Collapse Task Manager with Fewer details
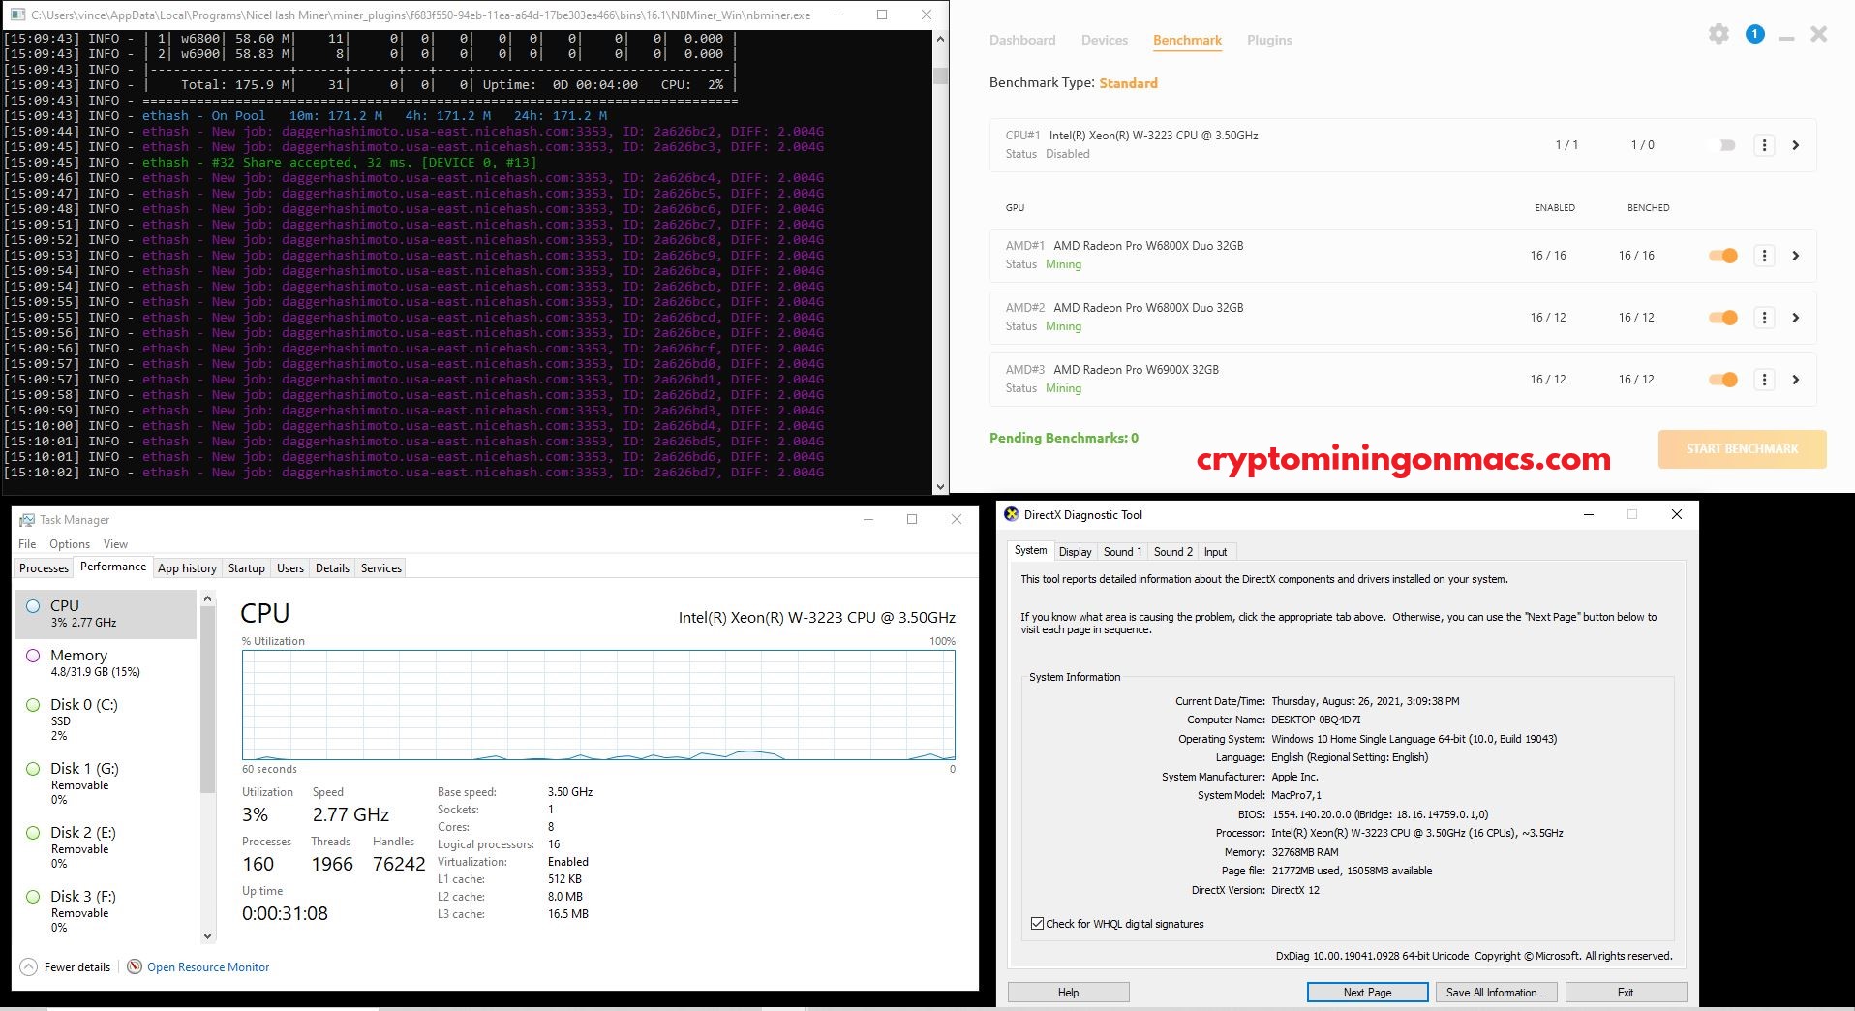 click(x=66, y=966)
